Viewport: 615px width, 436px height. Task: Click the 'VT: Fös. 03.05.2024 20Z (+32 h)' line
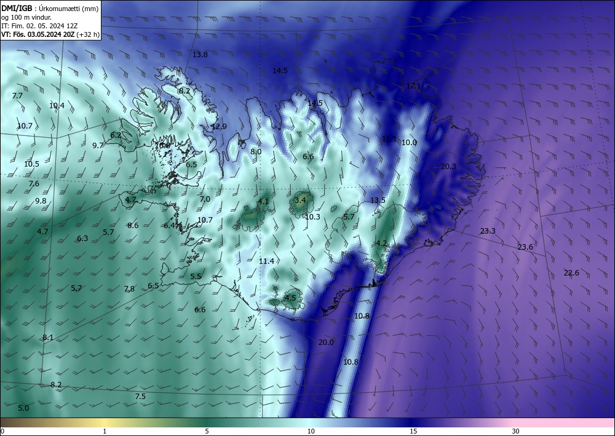click(50, 34)
